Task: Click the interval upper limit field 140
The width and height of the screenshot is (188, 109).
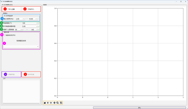Action: pos(33,29)
